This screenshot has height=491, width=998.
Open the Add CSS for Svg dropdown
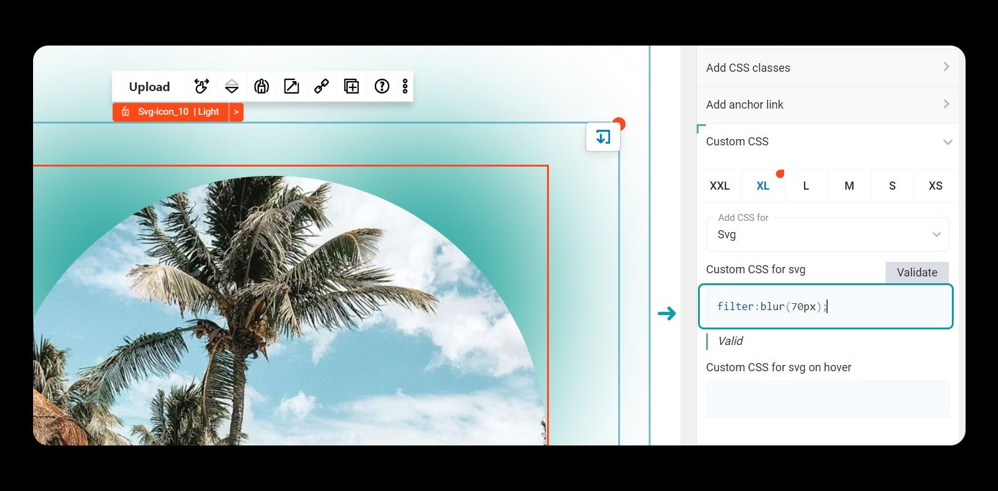pyautogui.click(x=827, y=235)
